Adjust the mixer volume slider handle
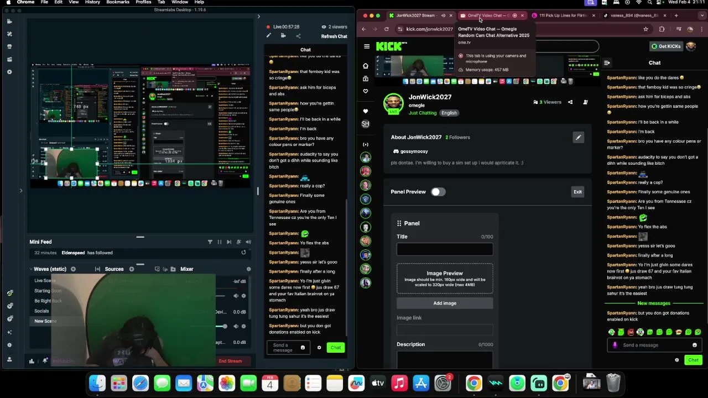This screenshot has height=398, width=708. [225, 326]
